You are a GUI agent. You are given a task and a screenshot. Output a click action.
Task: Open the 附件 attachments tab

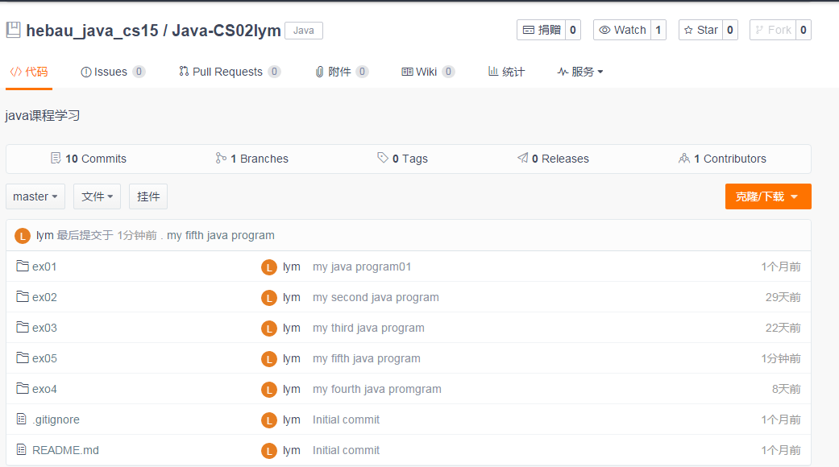[342, 72]
